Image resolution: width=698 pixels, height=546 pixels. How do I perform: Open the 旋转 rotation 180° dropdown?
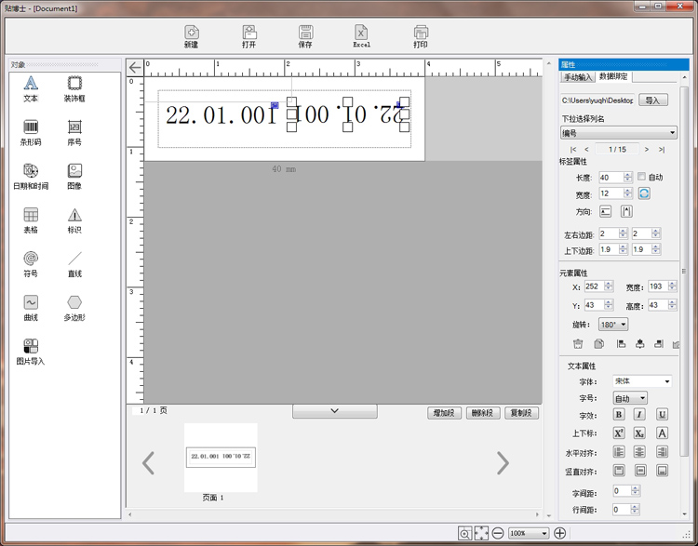[x=613, y=325]
